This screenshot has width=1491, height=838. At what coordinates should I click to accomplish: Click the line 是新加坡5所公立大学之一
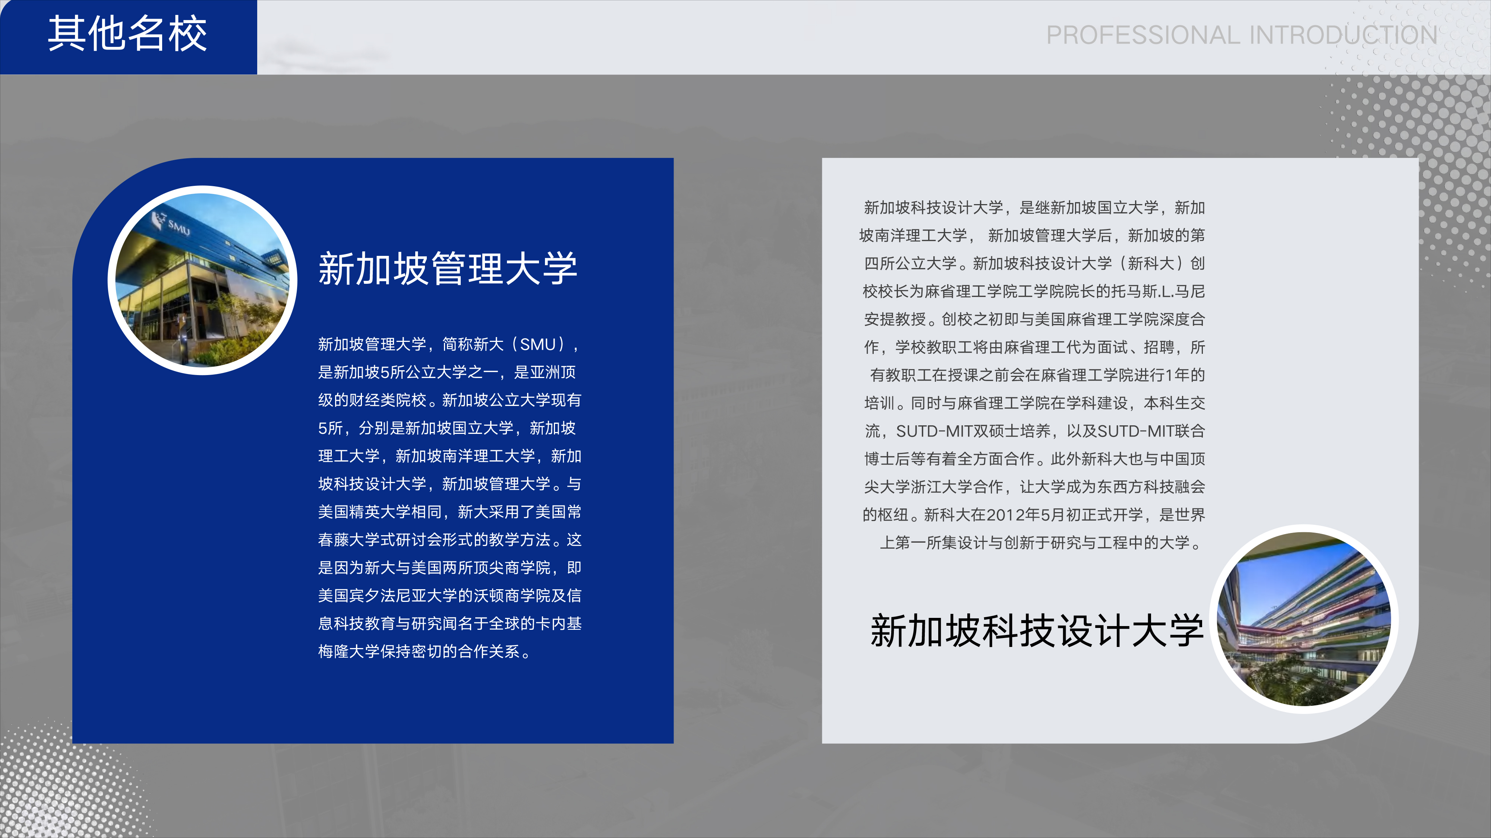click(x=447, y=372)
